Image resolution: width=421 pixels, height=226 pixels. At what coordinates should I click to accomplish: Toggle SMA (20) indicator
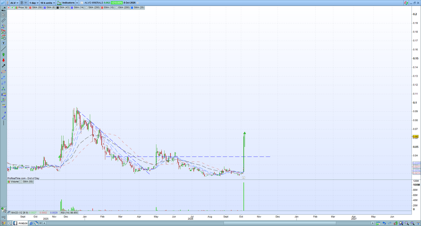pyautogui.click(x=137, y=7)
